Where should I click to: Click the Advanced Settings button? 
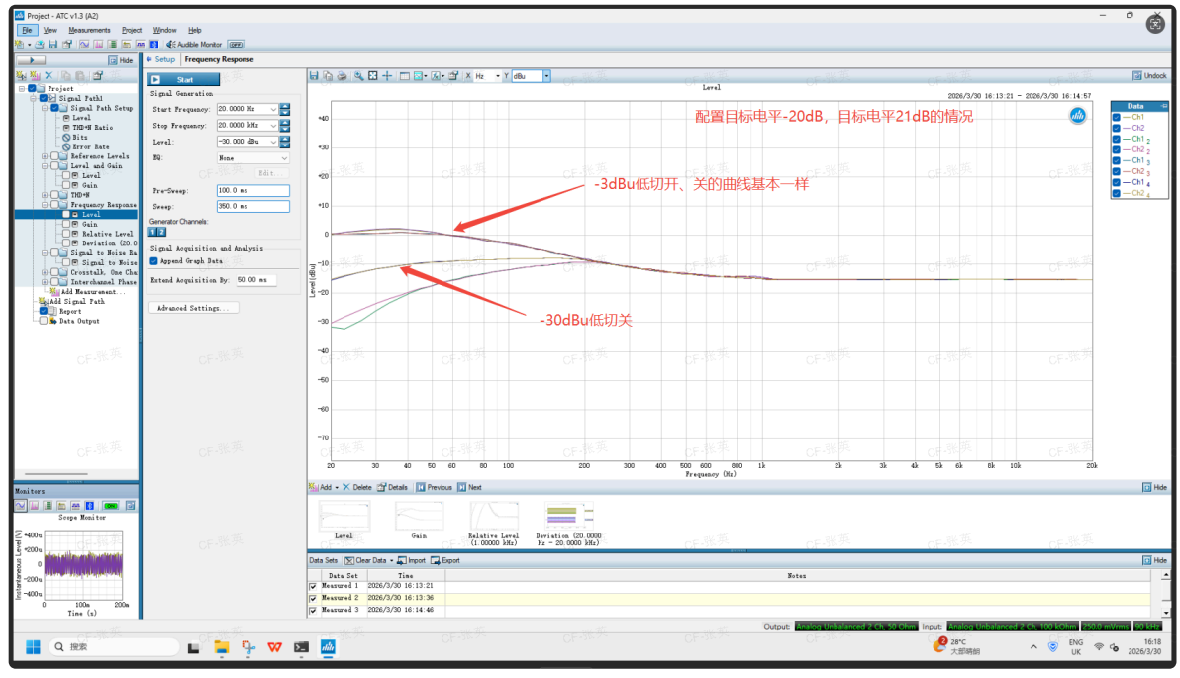tap(193, 308)
